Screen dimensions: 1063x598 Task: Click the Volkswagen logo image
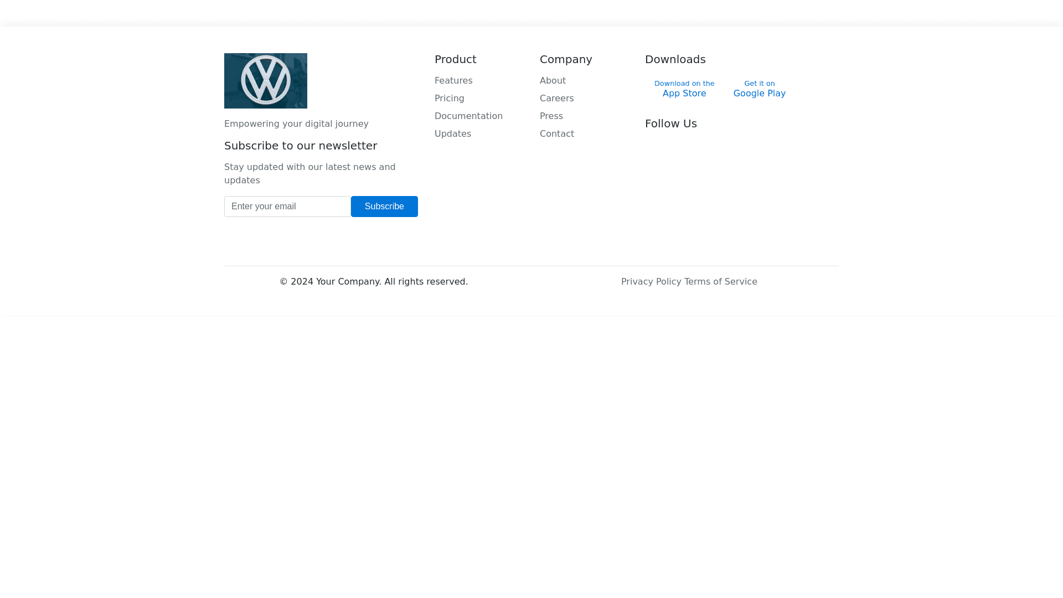click(x=265, y=81)
